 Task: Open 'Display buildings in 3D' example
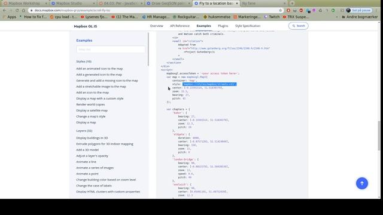click(x=92, y=138)
